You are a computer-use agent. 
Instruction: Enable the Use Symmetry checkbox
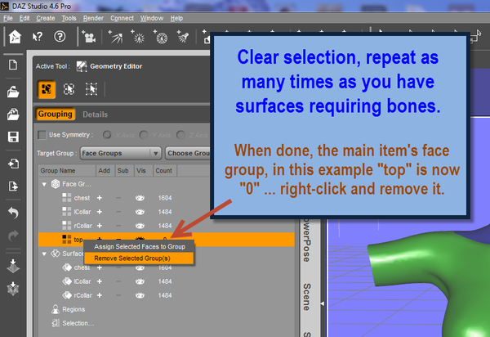point(42,135)
